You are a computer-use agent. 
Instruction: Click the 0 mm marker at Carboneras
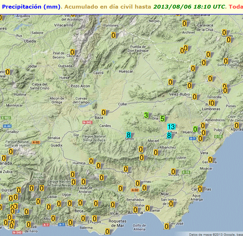pos(200,189)
